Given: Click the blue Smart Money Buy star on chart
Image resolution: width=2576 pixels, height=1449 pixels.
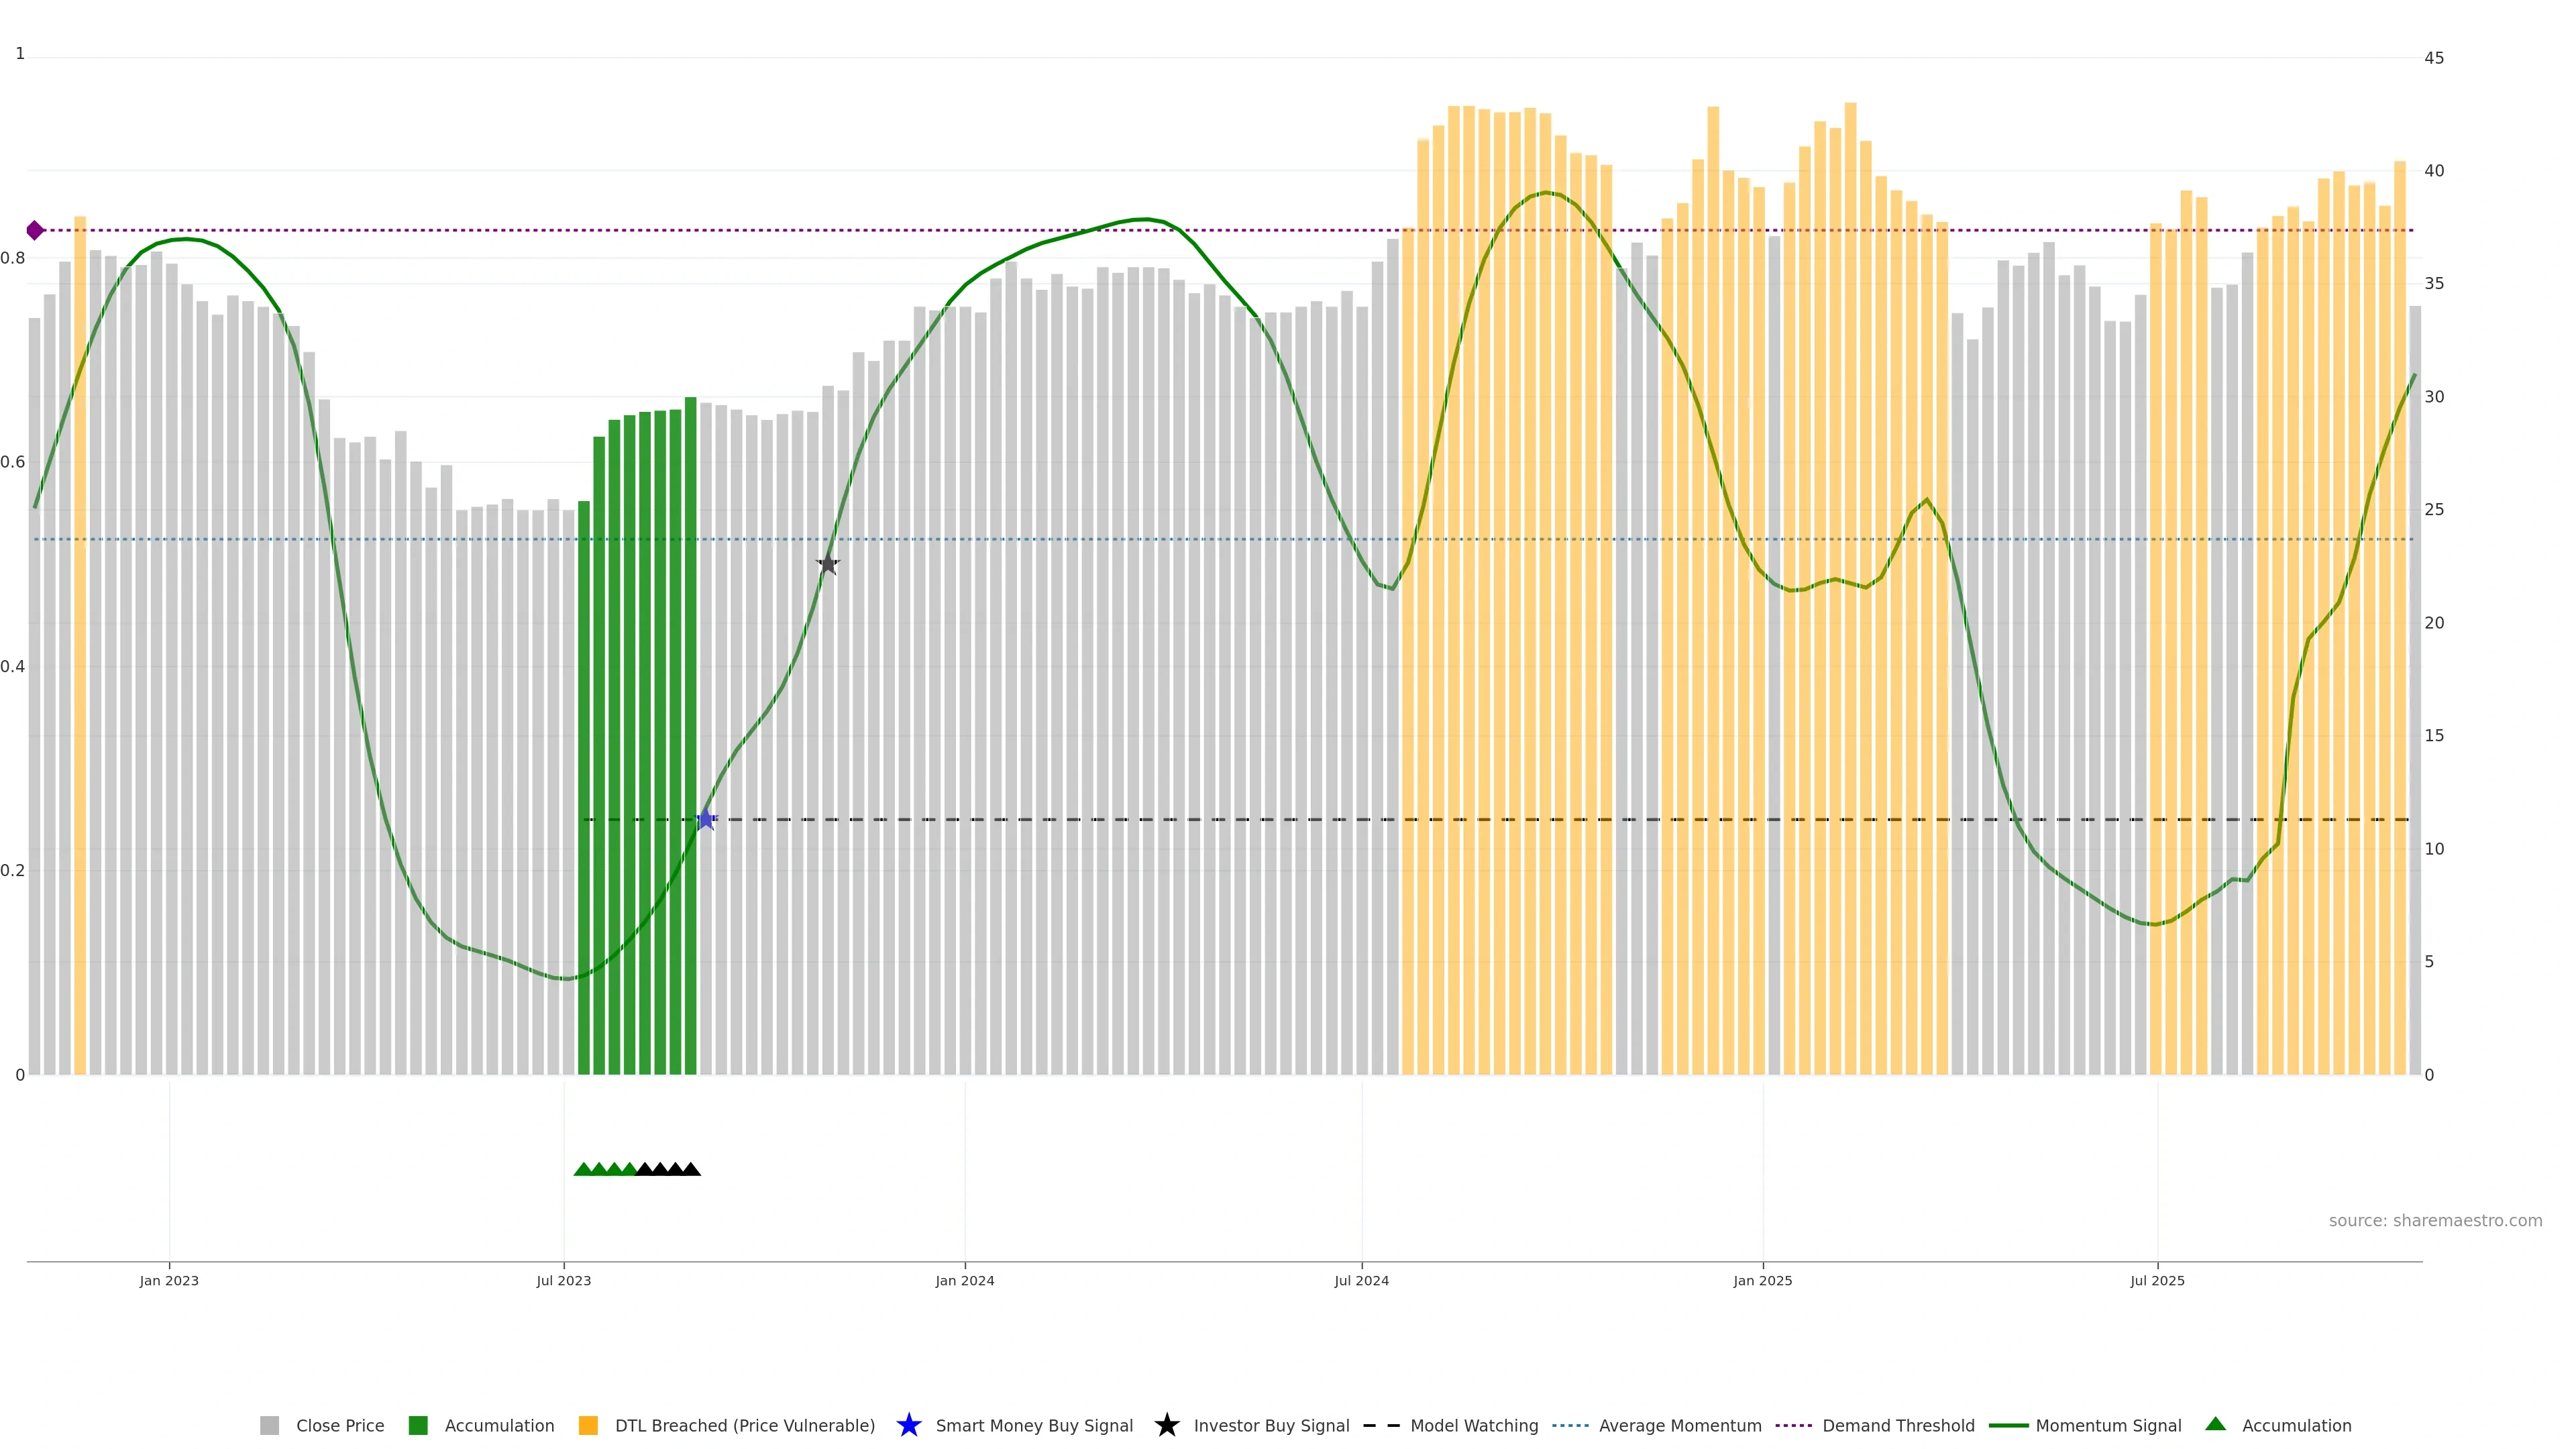Looking at the screenshot, I should pyautogui.click(x=706, y=819).
